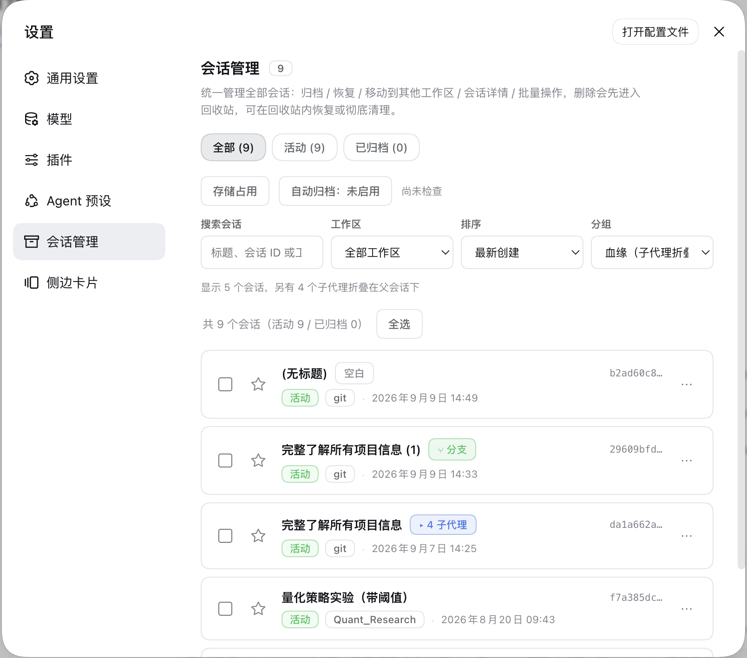This screenshot has width=747, height=658.
Task: Go to 模型 settings section
Action: (89, 119)
